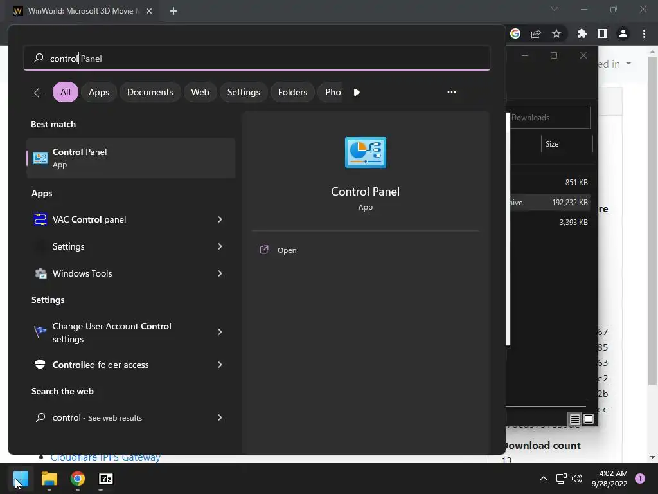Screen dimensions: 658x494
Task: Select the Apps search filter
Action: [98, 92]
